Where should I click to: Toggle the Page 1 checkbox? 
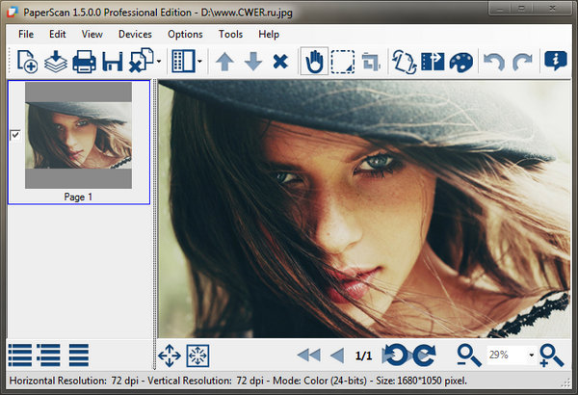pyautogui.click(x=15, y=135)
